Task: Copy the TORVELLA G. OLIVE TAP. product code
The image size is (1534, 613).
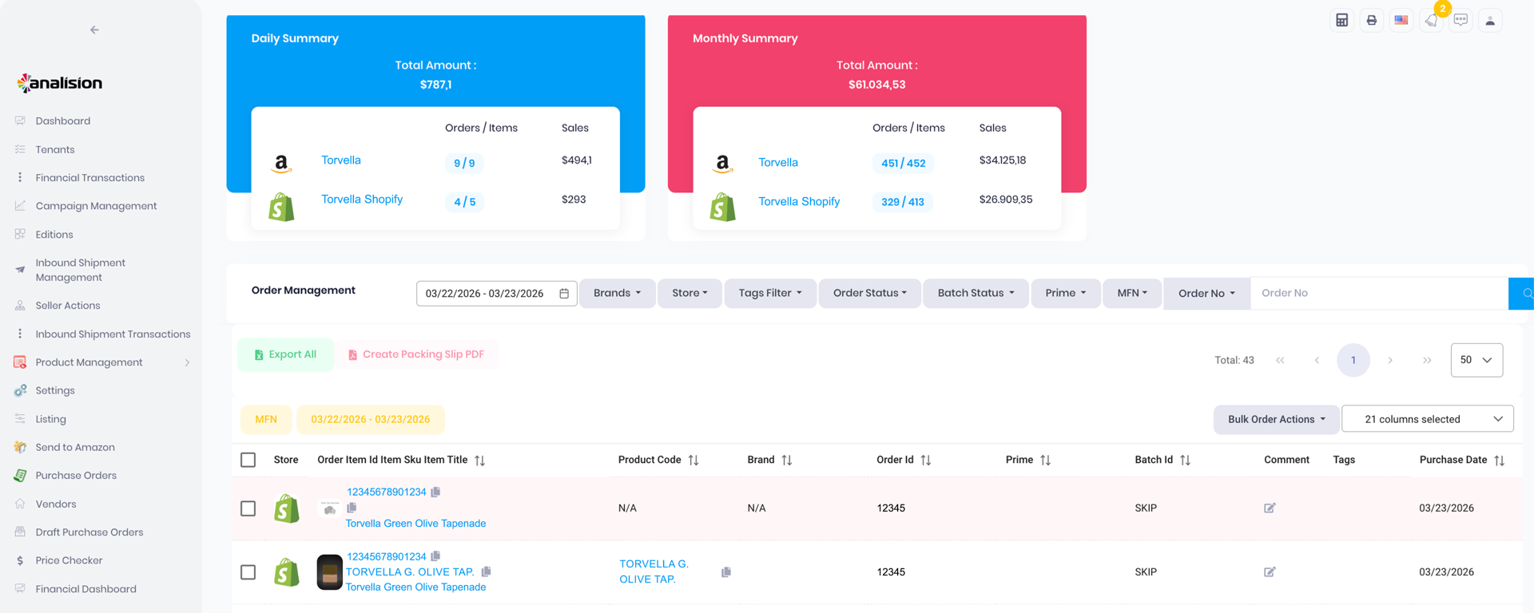Action: tap(725, 572)
